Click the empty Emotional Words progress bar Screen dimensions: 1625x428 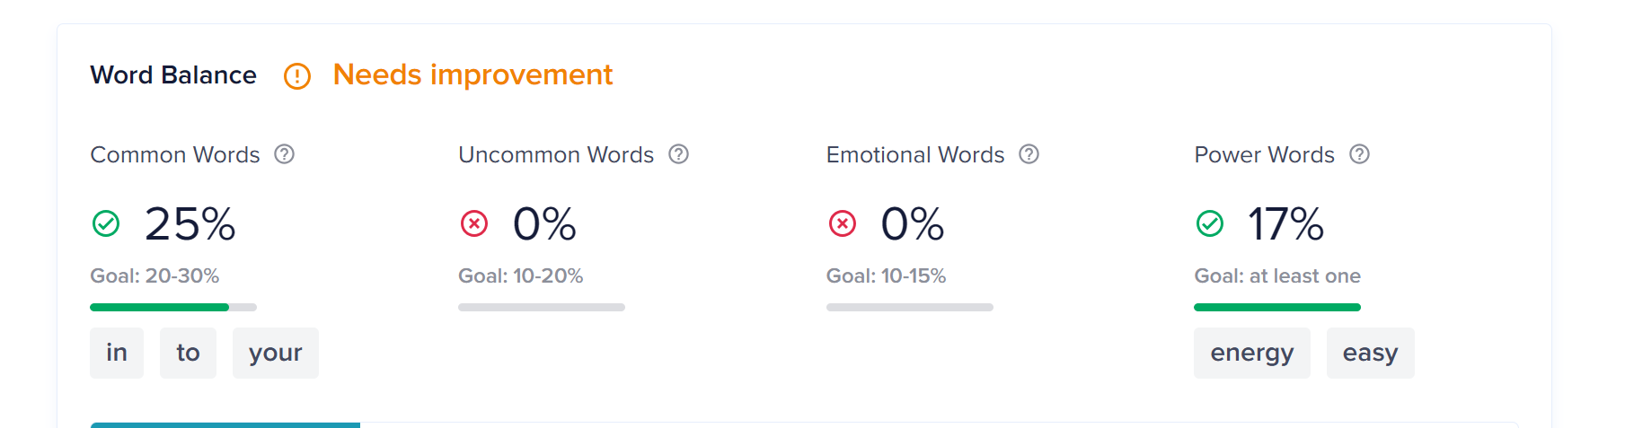910,307
